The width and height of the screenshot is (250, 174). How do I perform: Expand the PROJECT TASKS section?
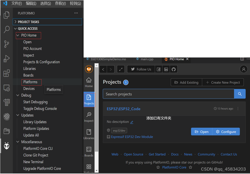tap(47, 22)
